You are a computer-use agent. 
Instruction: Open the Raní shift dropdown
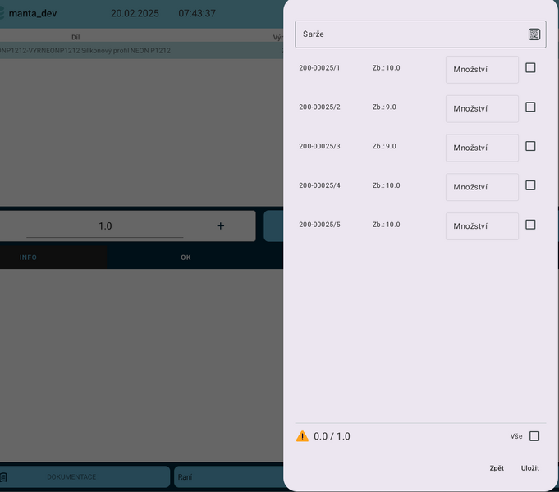pos(228,476)
